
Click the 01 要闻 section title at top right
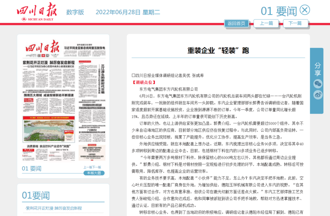click(x=279, y=11)
